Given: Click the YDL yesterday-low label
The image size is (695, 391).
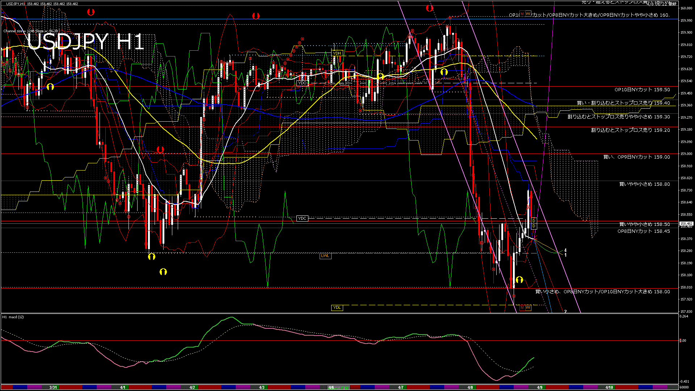Looking at the screenshot, I should (x=337, y=308).
